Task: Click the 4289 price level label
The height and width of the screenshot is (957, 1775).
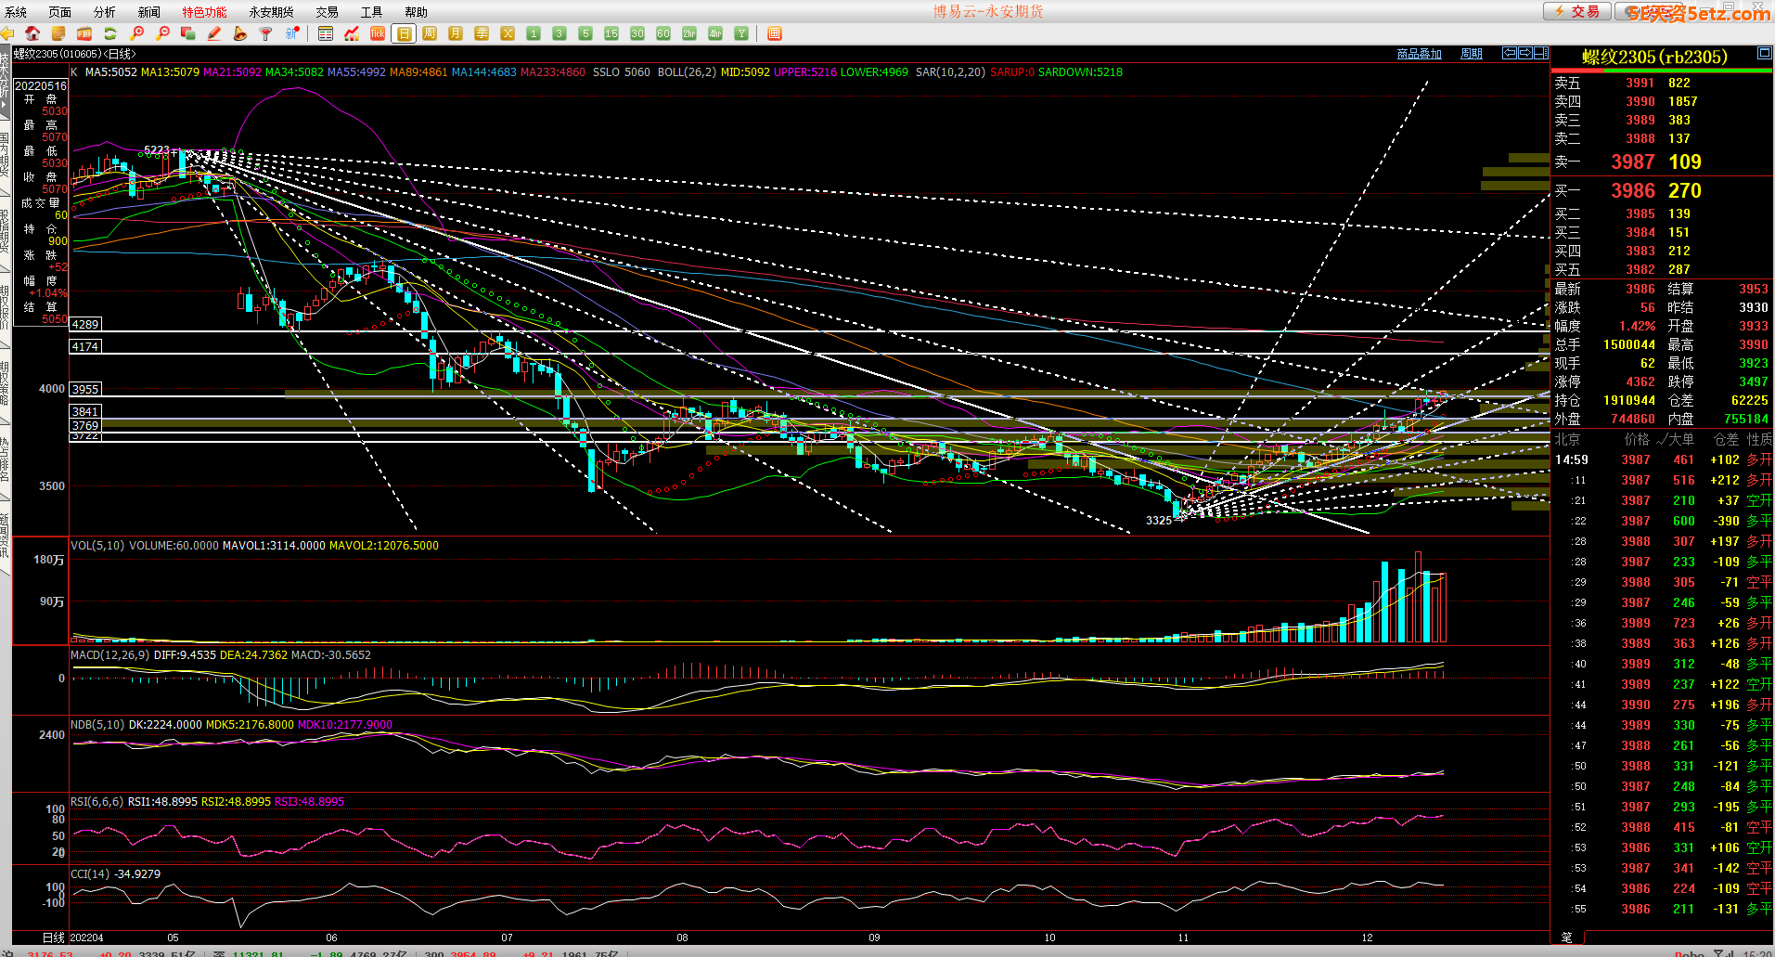Action: (x=85, y=324)
